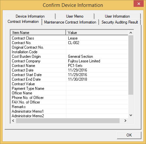The width and height of the screenshot is (146, 144).
Task: Click the vertical scrollbar up arrow
Action: pos(131,33)
